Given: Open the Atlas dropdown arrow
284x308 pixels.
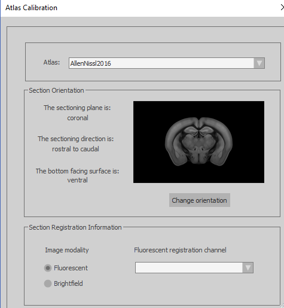Looking at the screenshot, I should point(259,63).
